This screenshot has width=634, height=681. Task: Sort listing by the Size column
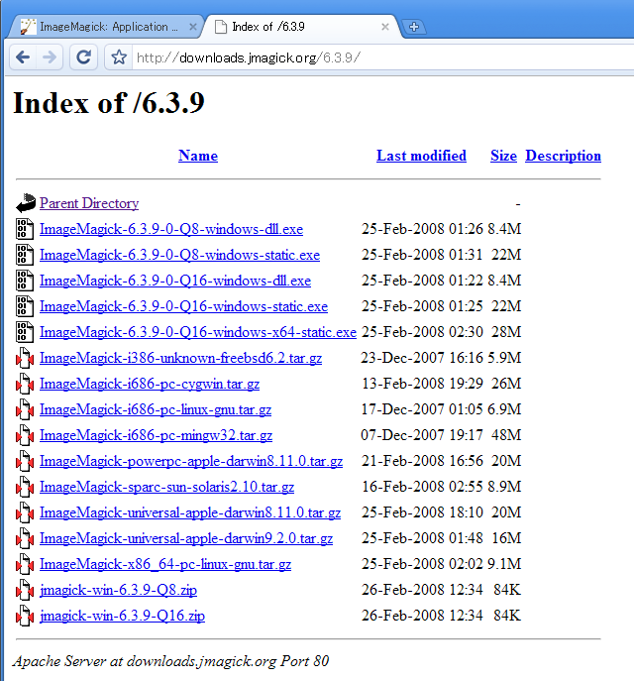click(x=503, y=156)
